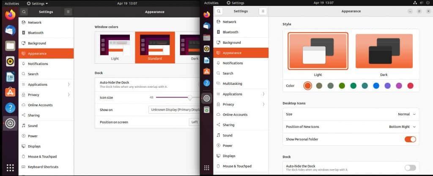Choose the purple accent color swatch
Image resolution: width=433 pixels, height=176 pixels.
coord(387,86)
